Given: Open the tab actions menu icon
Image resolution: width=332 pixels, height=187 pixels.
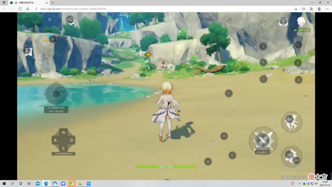Looking at the screenshot, I should 4,3.
